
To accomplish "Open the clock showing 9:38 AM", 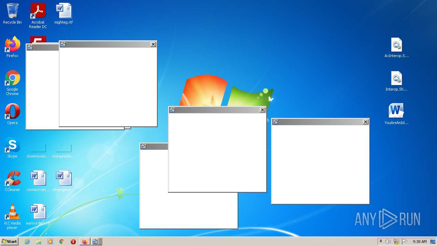I will pos(420,242).
